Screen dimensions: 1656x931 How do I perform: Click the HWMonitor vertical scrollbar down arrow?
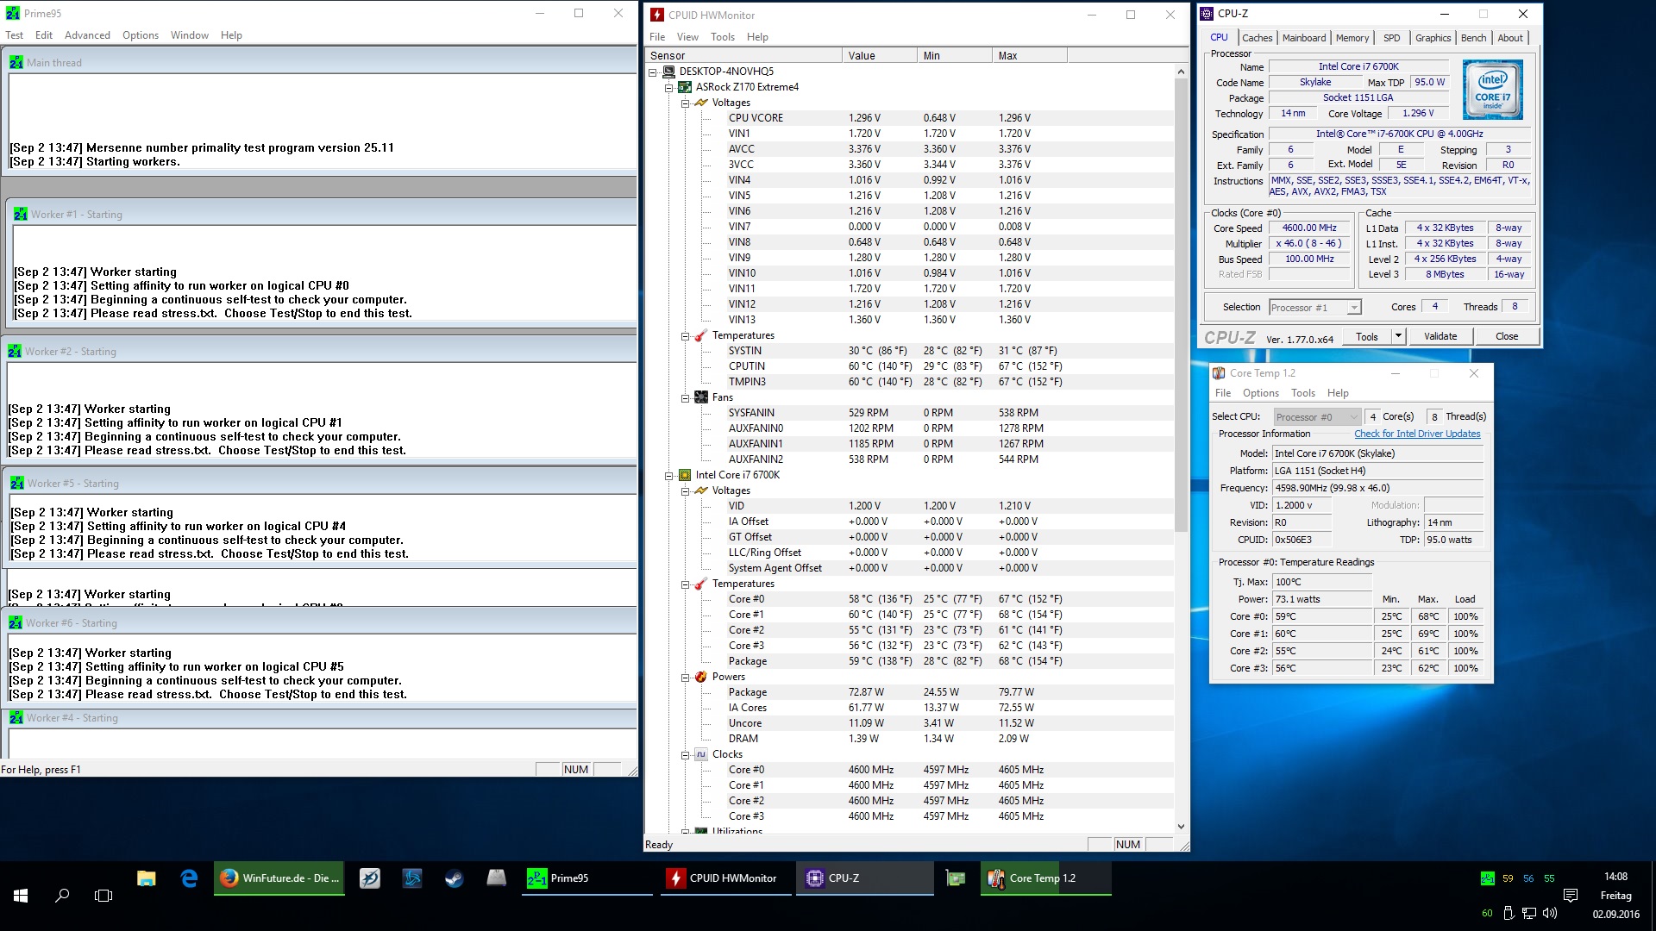tap(1181, 826)
